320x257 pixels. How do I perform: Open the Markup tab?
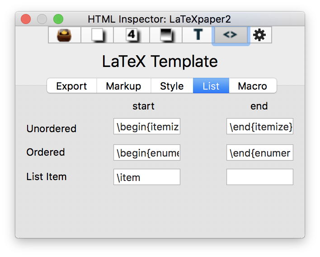point(123,86)
